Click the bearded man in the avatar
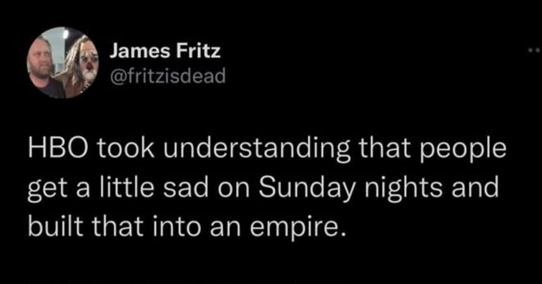 tap(42, 63)
